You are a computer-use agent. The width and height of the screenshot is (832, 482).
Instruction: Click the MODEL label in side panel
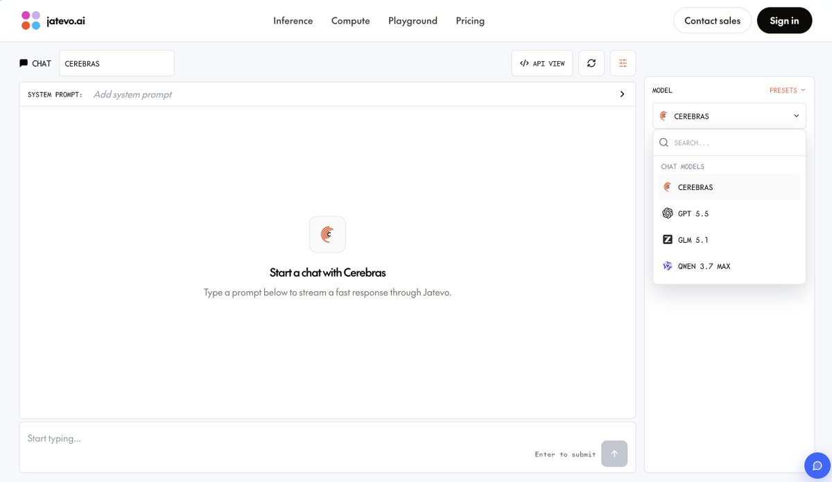(x=662, y=90)
